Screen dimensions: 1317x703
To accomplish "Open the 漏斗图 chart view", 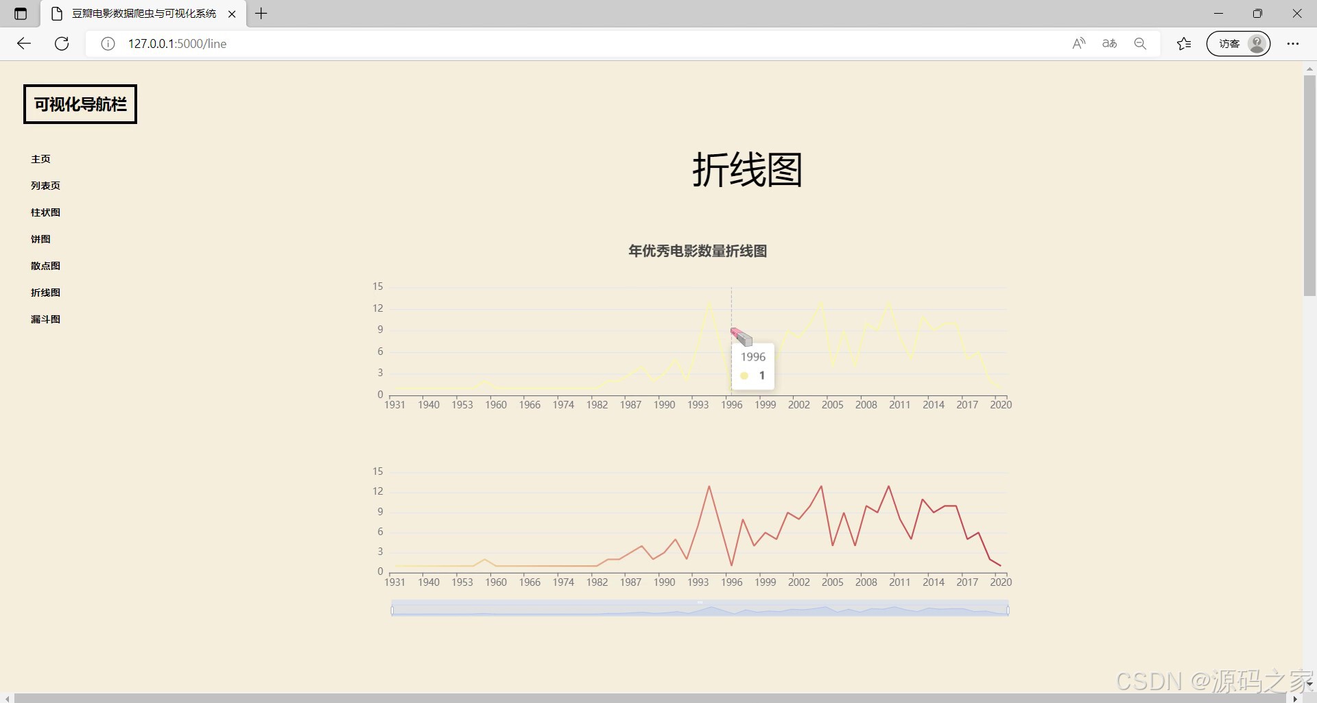I will tap(45, 319).
